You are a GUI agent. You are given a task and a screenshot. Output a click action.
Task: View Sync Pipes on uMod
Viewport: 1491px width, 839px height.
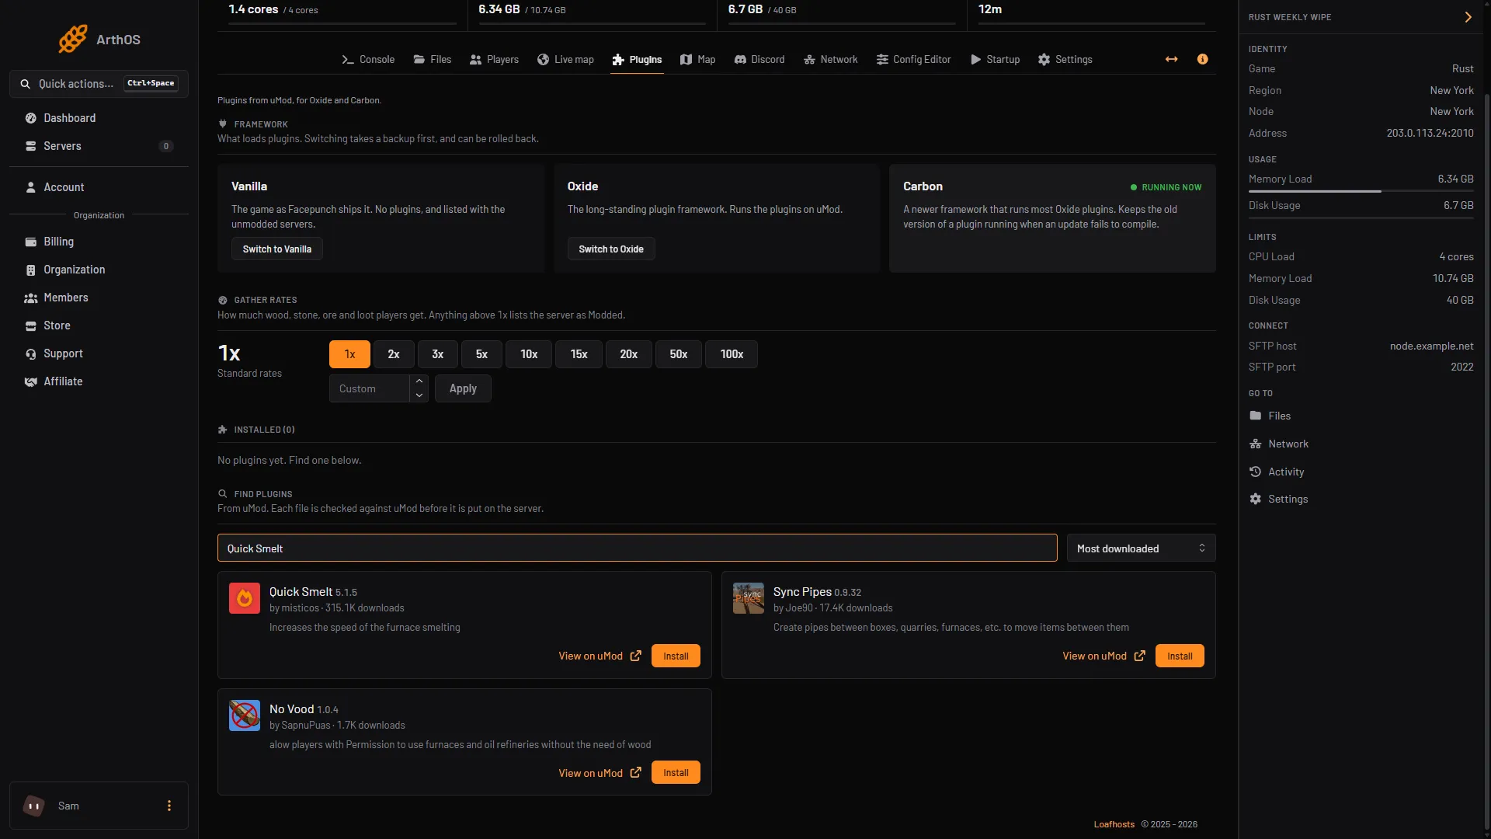(1103, 656)
